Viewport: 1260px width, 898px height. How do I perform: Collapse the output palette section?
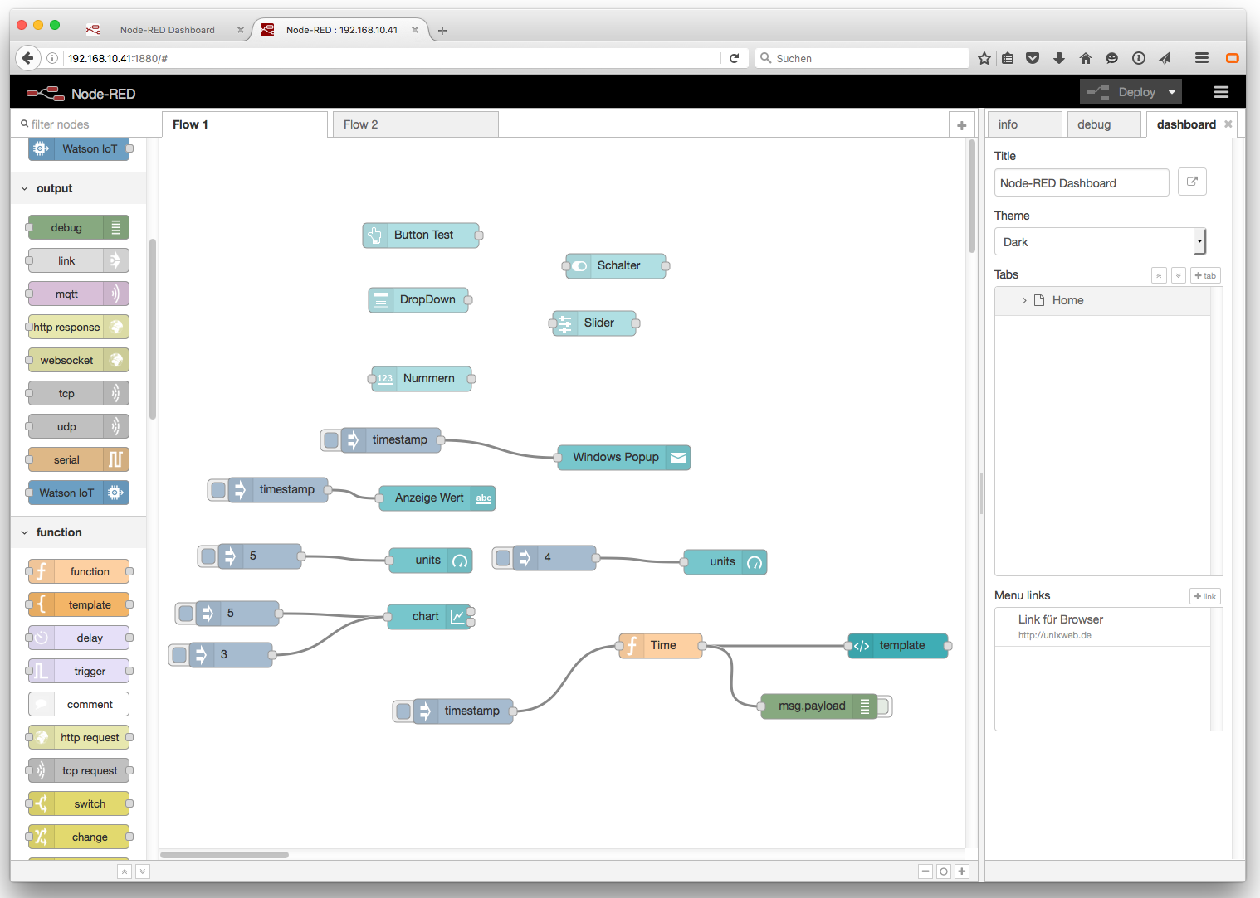[24, 188]
